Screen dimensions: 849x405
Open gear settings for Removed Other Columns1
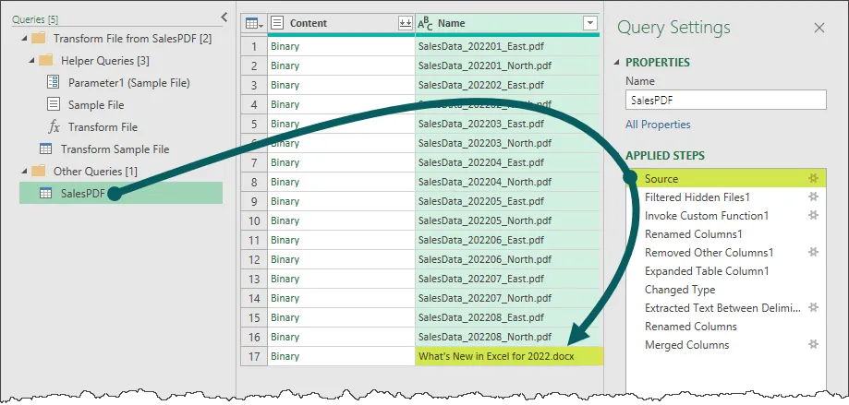813,253
